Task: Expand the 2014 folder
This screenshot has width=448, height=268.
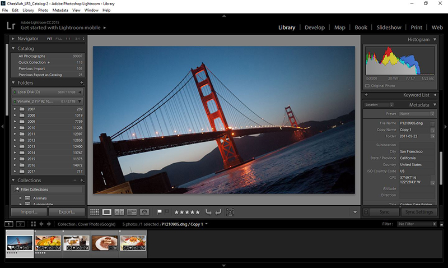Action: pos(15,153)
